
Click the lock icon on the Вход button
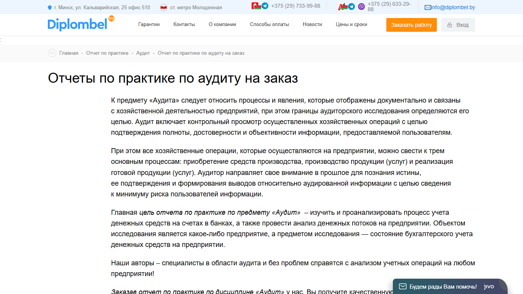click(x=449, y=25)
